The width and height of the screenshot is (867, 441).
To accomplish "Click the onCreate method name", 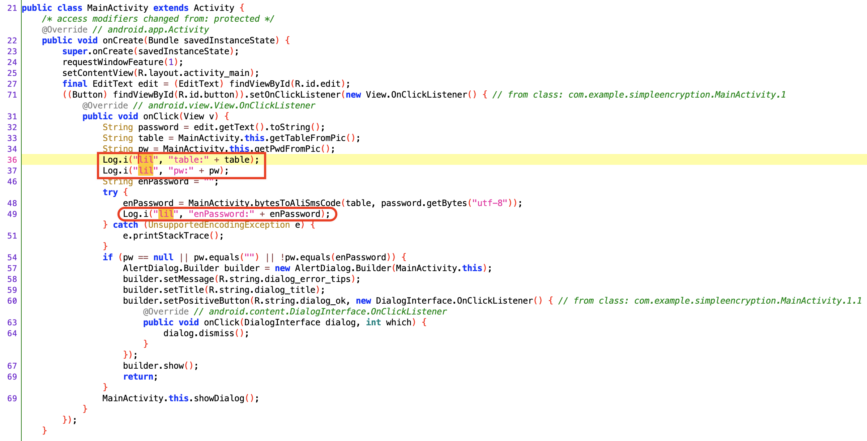I will click(x=123, y=40).
